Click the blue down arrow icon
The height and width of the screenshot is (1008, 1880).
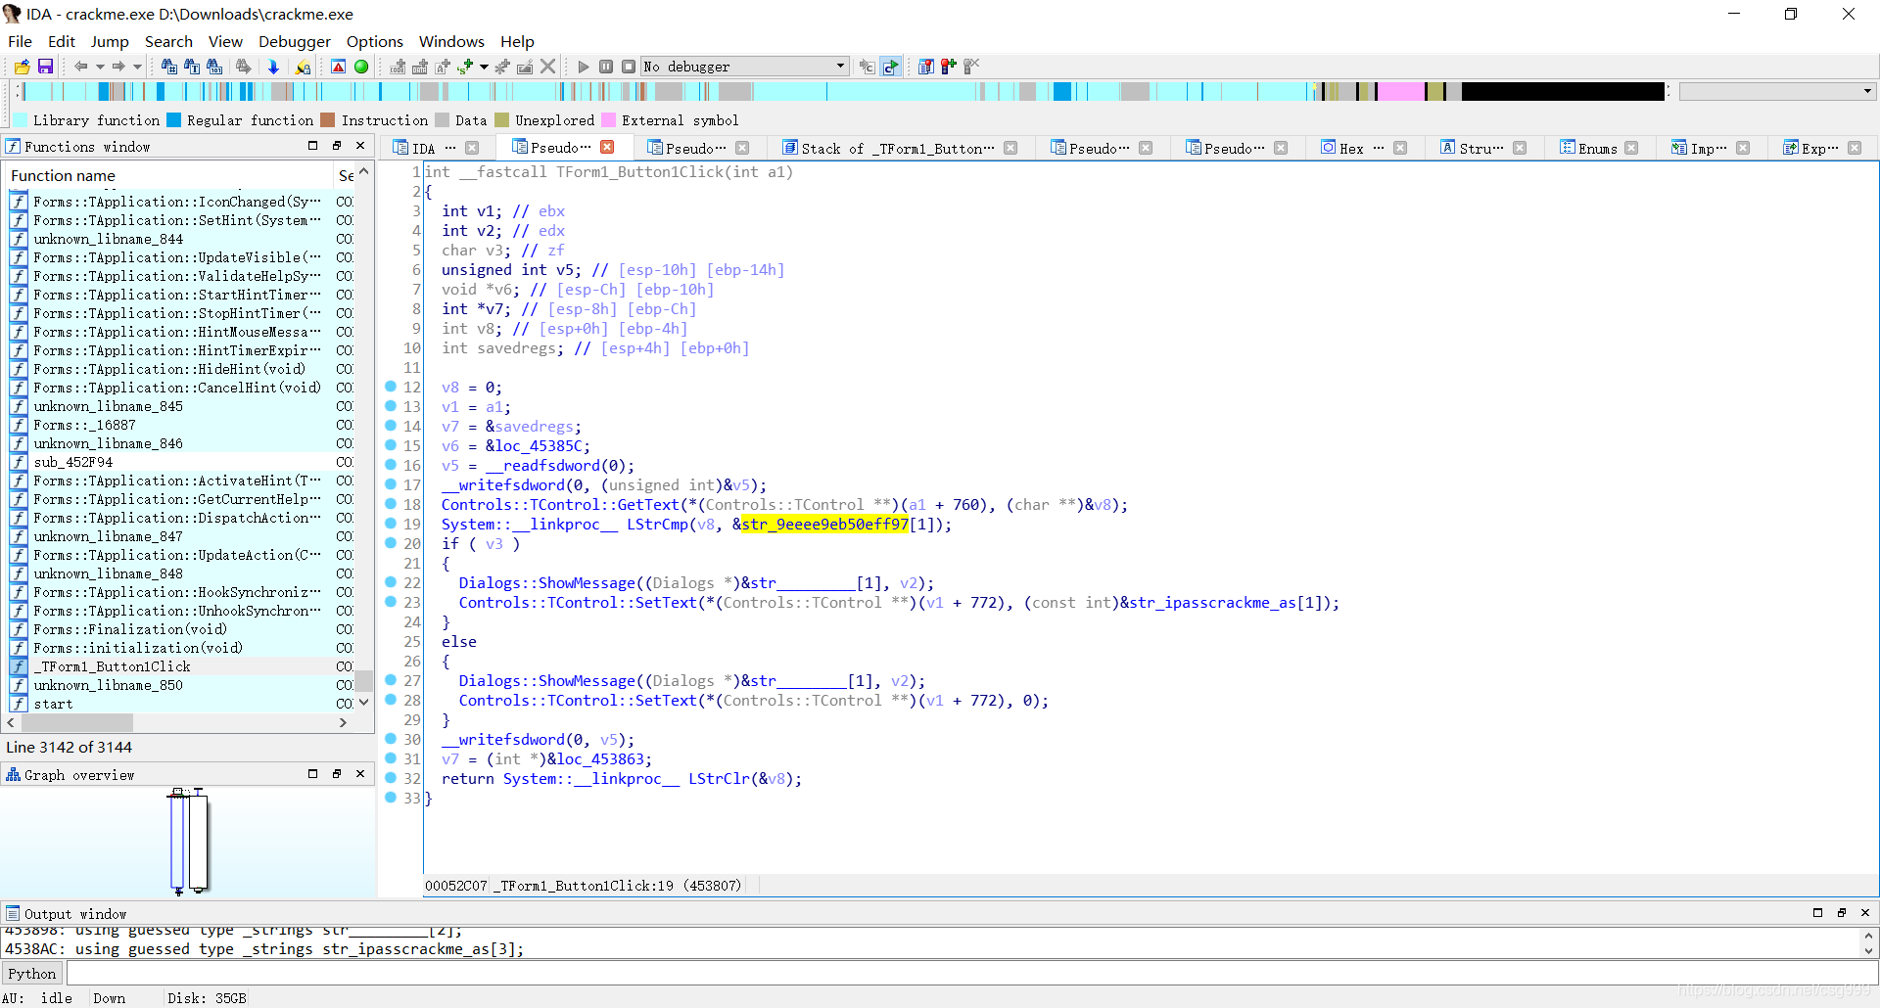(x=273, y=67)
